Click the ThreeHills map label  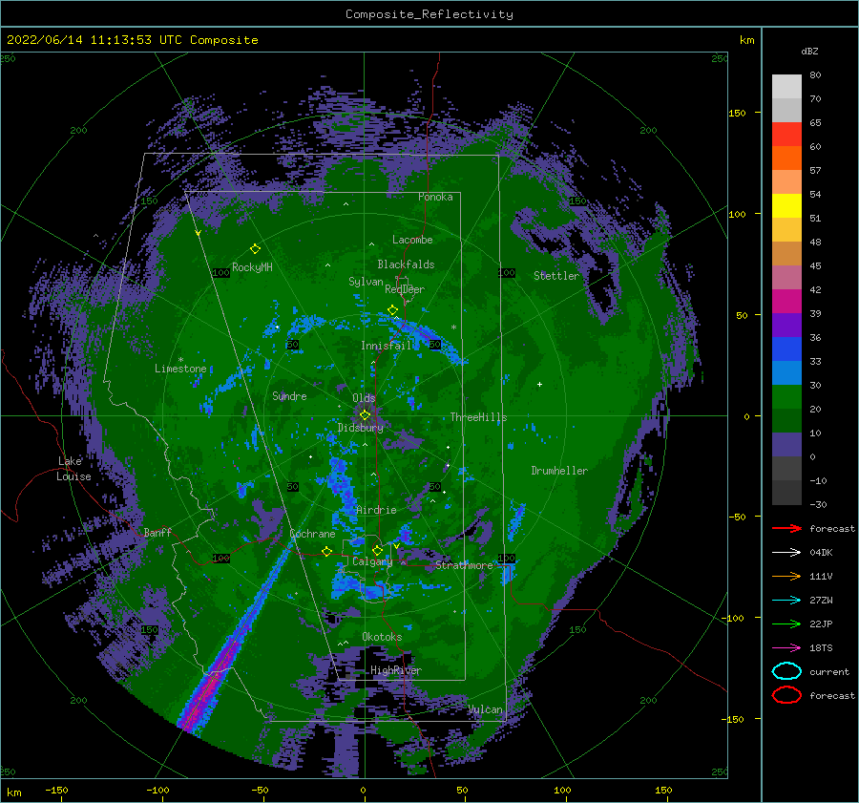478,417
